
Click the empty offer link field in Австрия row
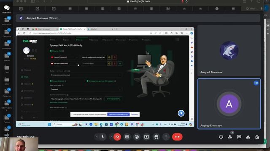[x=93, y=63]
